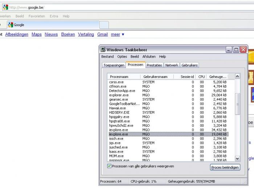Switch to the Toepassingen tab
This screenshot has height=191, width=254.
114,65
